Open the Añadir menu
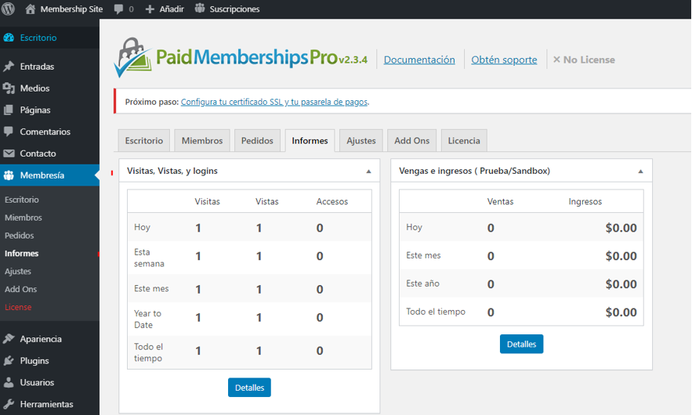The height and width of the screenshot is (415, 692). click(172, 9)
